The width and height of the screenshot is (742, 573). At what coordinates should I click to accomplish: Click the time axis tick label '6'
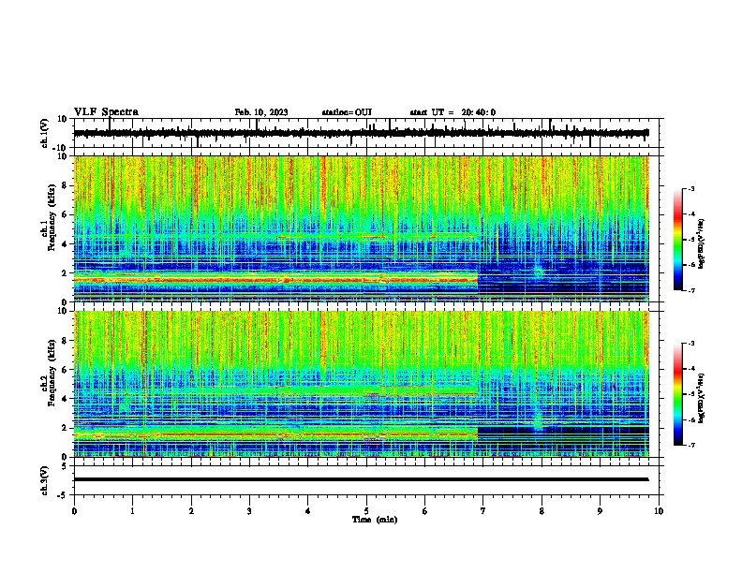click(x=425, y=511)
